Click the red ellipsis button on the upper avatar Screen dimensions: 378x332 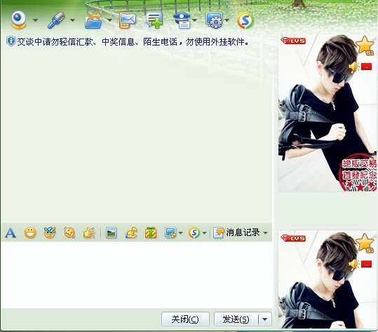(x=366, y=67)
